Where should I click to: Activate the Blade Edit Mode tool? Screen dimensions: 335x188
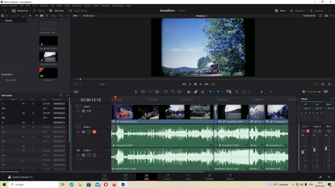[x=157, y=92]
